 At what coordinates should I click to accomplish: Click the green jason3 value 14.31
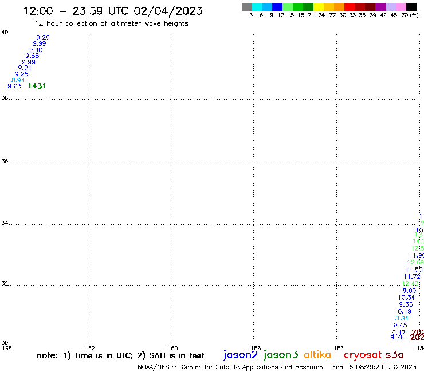[x=37, y=86]
